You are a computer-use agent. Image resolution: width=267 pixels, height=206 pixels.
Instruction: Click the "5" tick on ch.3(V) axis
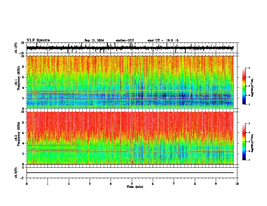pyautogui.click(x=24, y=167)
